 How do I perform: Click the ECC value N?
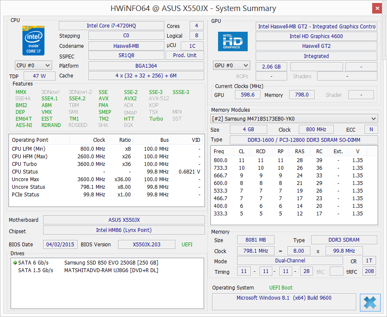coord(371,129)
